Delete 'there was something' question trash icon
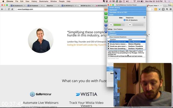 click(x=108, y=49)
